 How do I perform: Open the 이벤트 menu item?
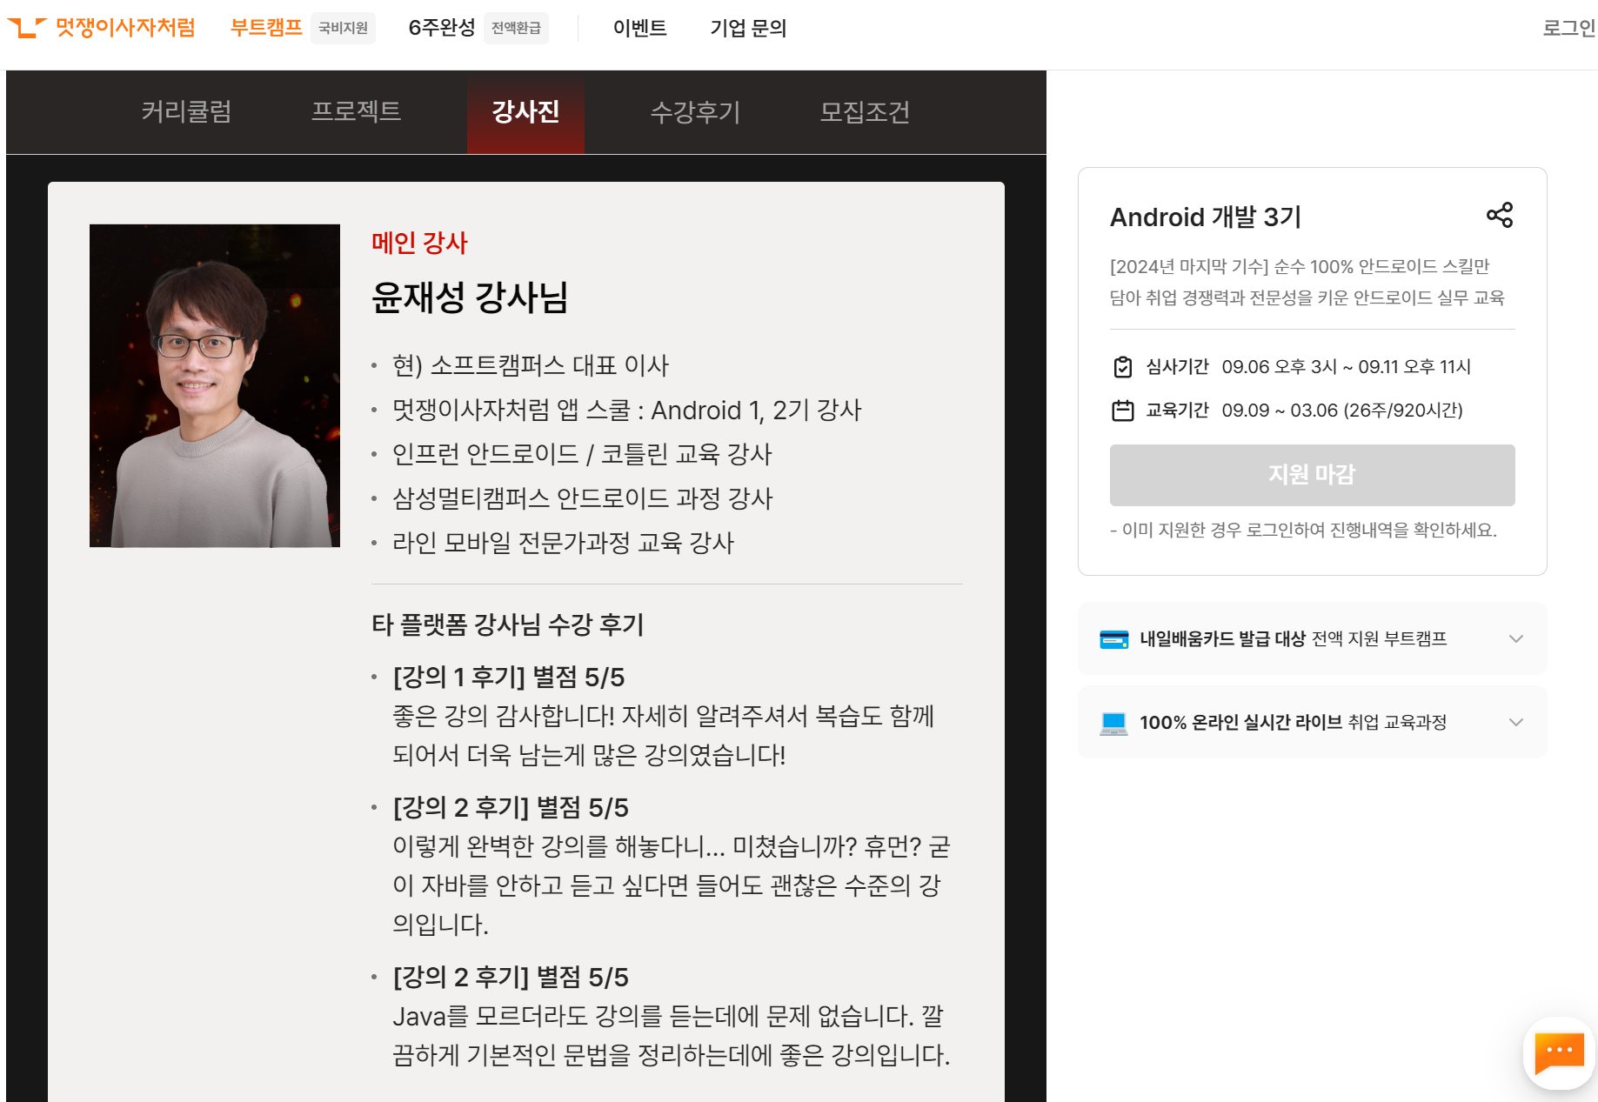(640, 28)
